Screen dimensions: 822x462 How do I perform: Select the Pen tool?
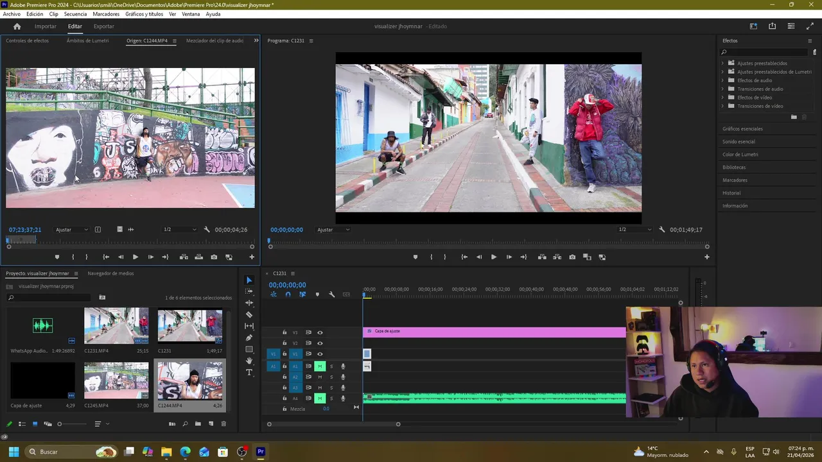[x=249, y=338]
